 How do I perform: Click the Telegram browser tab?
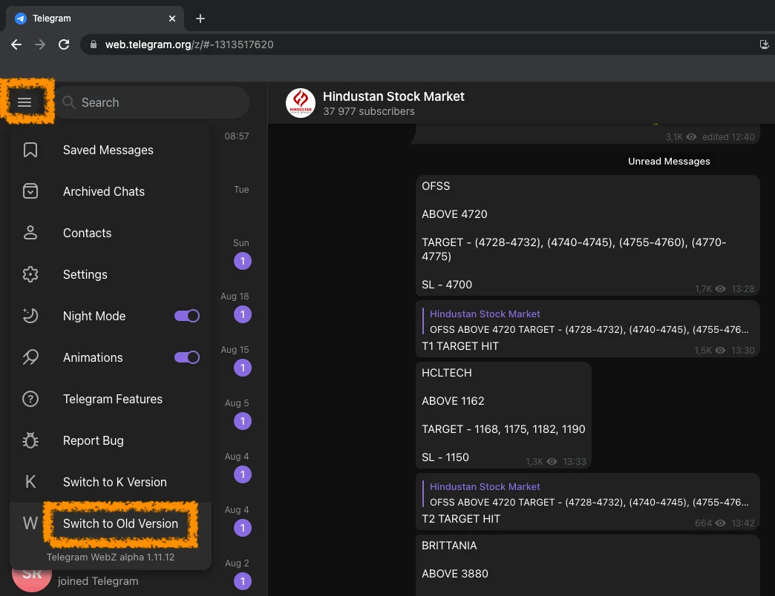95,19
